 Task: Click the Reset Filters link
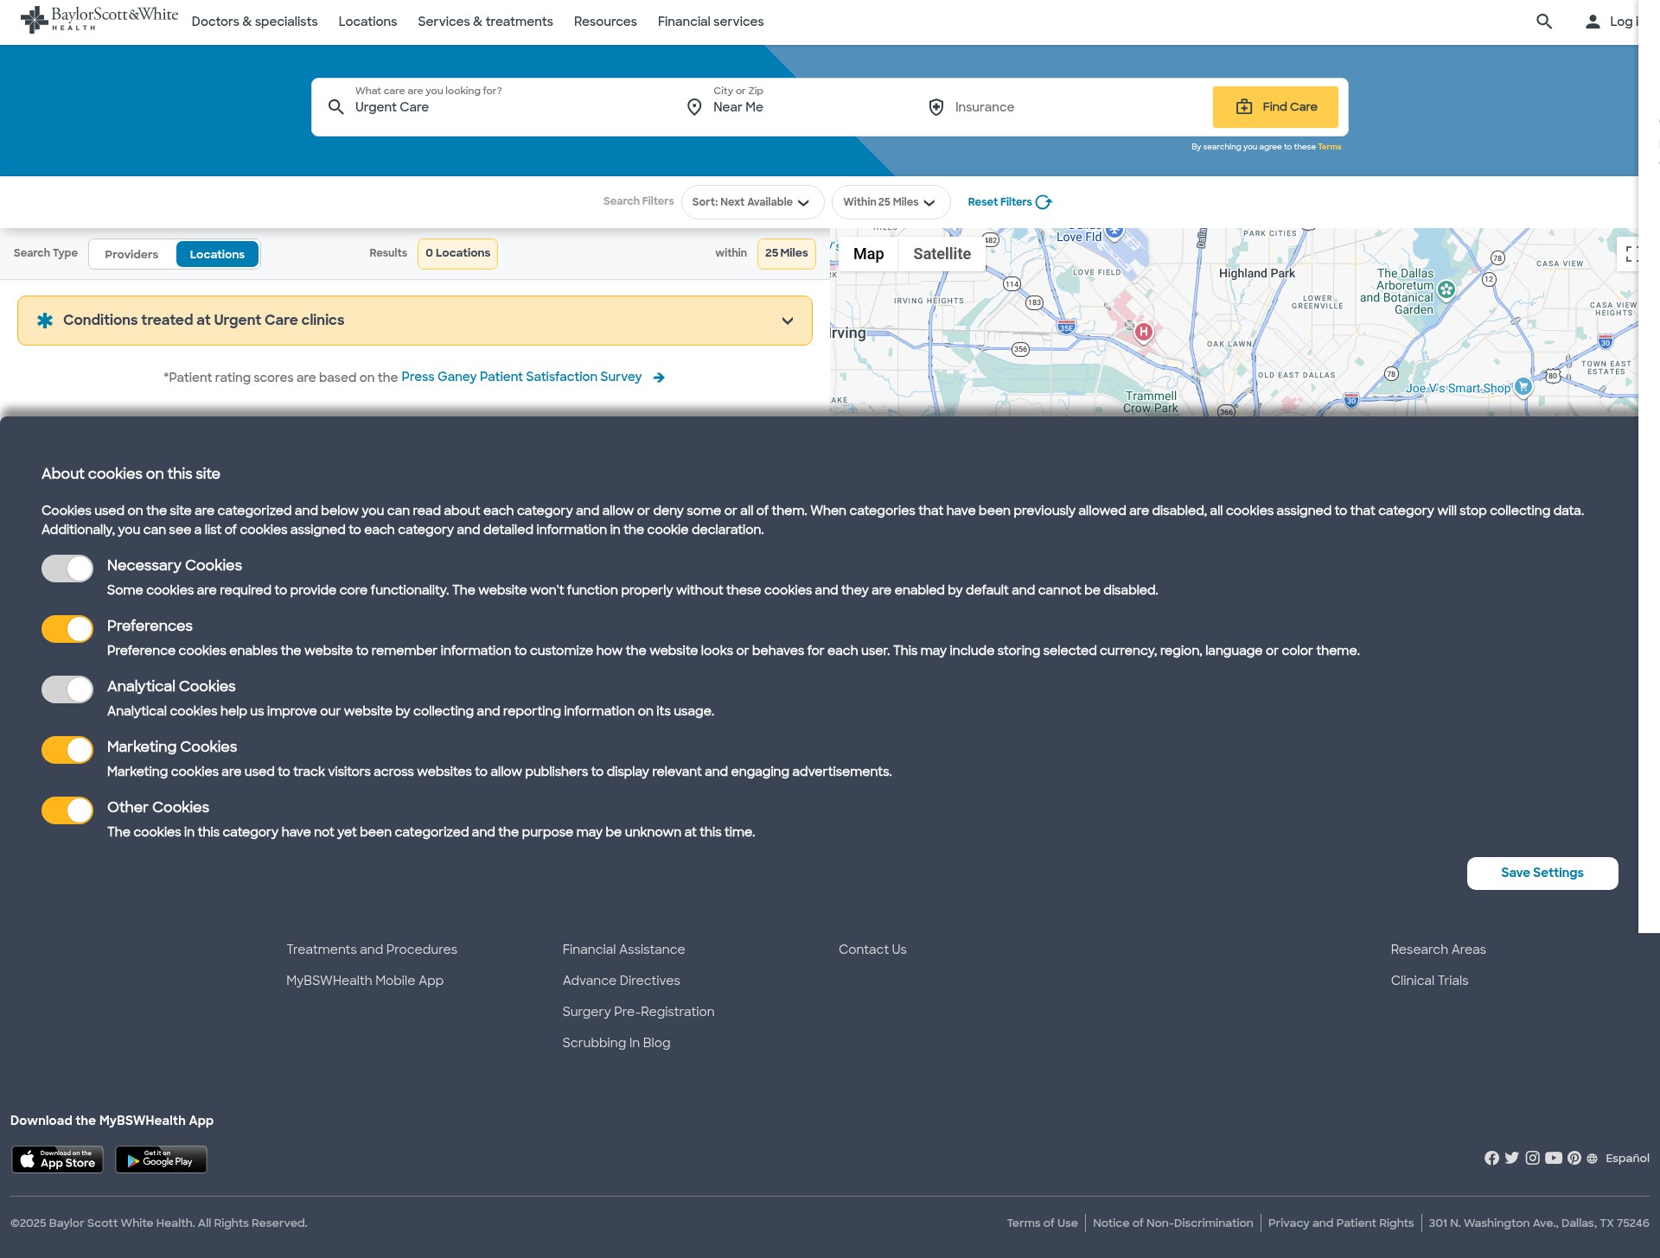pos(999,202)
